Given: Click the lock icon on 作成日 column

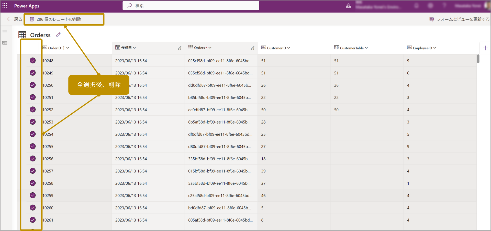Looking at the screenshot, I should click(x=180, y=48).
